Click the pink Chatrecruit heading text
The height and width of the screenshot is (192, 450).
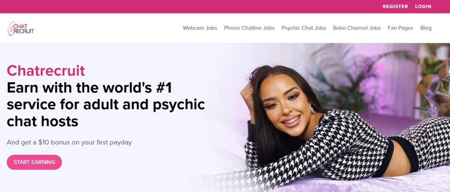click(x=46, y=71)
